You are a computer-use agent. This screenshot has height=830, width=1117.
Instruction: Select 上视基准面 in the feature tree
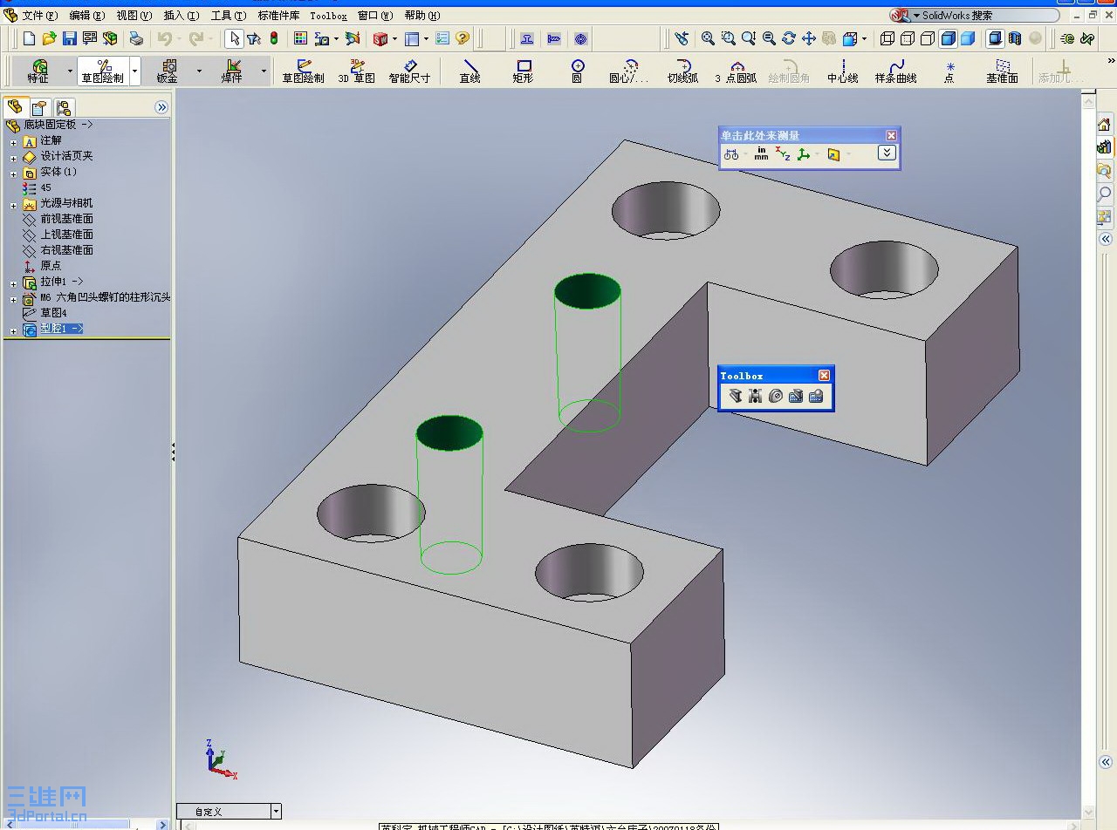point(66,235)
